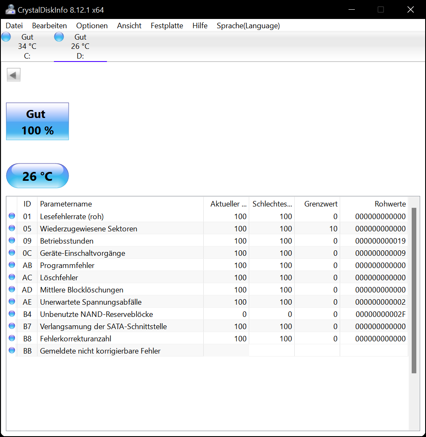
Task: Click the Grenzwert value 10
Action: 333,228
